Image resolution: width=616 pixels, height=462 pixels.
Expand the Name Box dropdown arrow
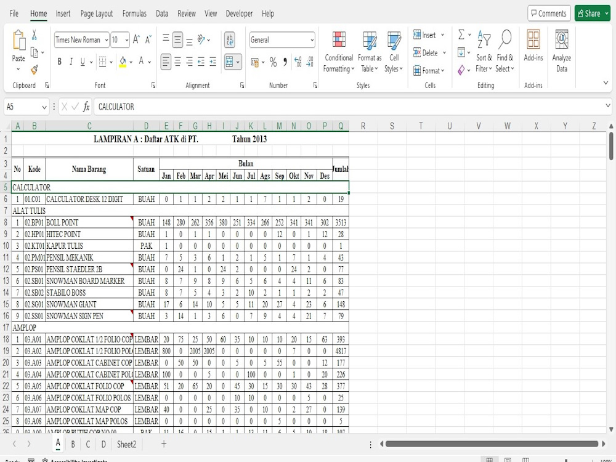(x=44, y=107)
